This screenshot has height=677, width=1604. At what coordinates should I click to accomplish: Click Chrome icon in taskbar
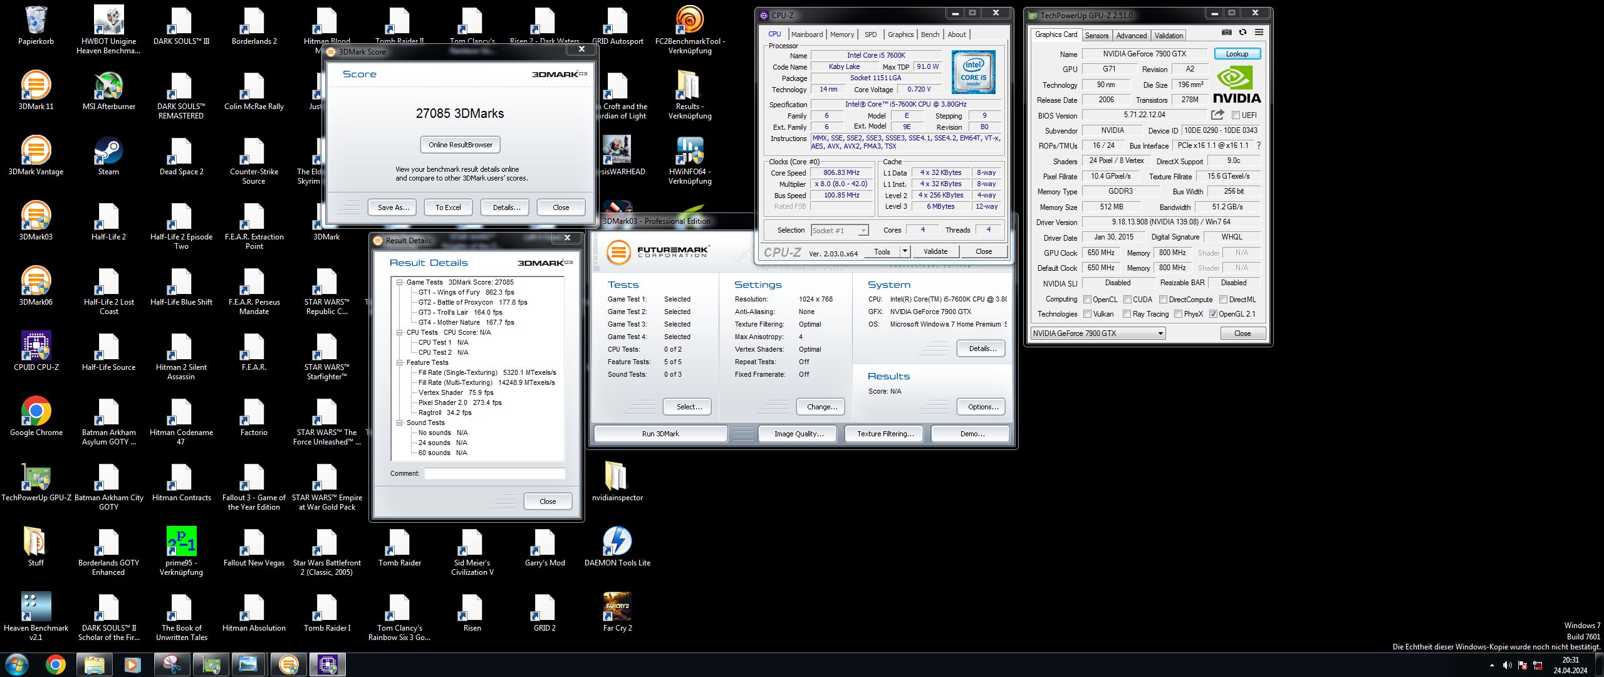point(55,664)
